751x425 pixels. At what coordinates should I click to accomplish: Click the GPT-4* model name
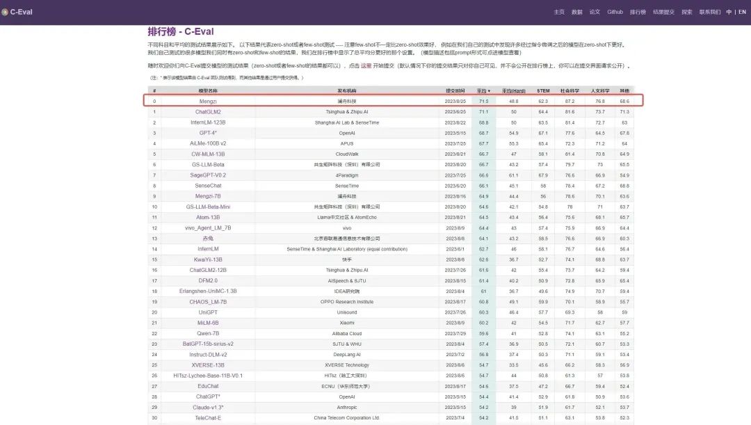click(208, 133)
